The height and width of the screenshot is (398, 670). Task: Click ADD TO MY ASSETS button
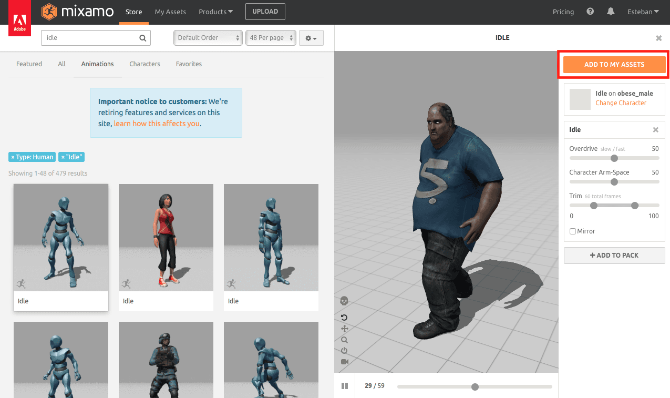613,64
